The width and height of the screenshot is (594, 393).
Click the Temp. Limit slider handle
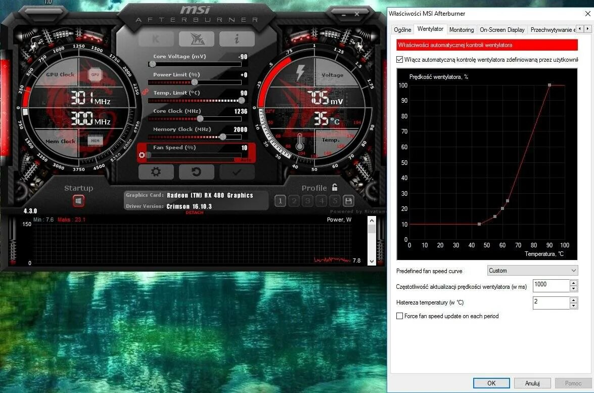(241, 101)
